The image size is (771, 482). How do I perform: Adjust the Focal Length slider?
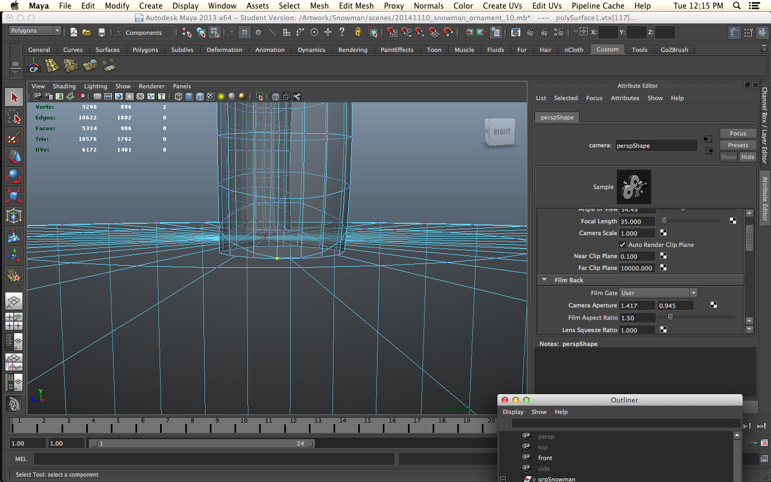click(x=664, y=221)
